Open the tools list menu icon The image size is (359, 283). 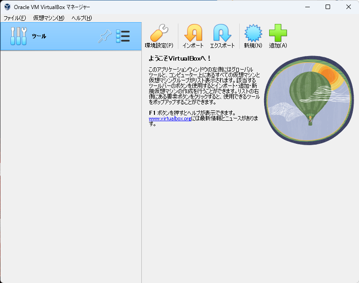pyautogui.click(x=123, y=36)
